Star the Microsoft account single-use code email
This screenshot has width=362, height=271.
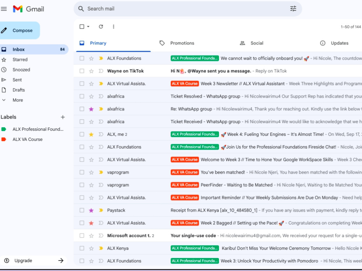click(92, 236)
